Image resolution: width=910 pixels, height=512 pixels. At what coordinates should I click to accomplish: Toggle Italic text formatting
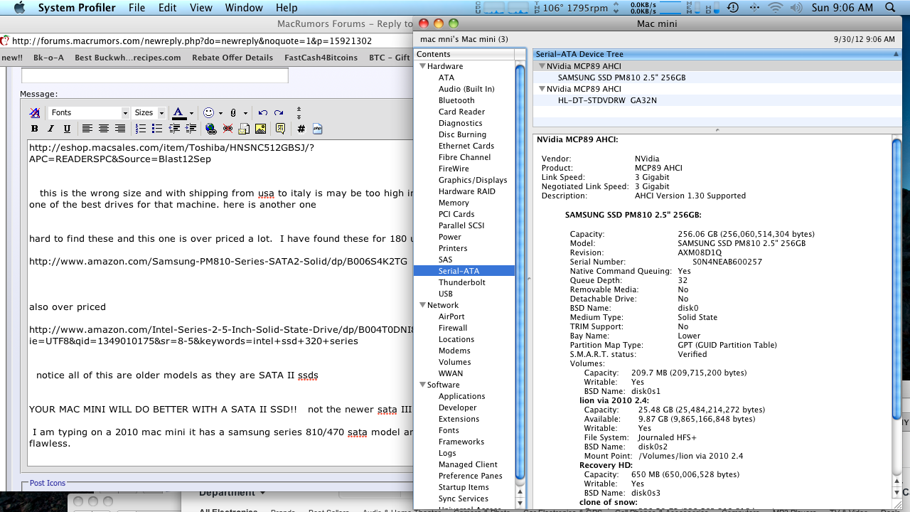(x=50, y=129)
